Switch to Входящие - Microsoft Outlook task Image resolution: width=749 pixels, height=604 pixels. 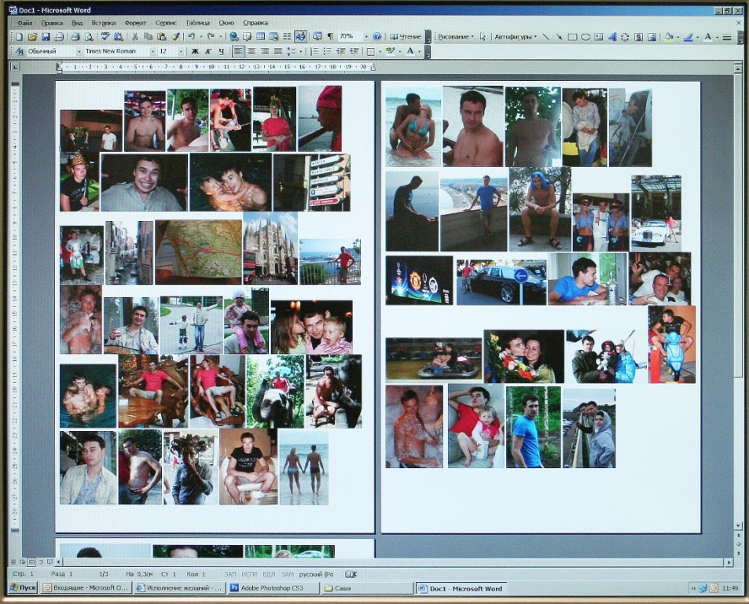tap(86, 588)
